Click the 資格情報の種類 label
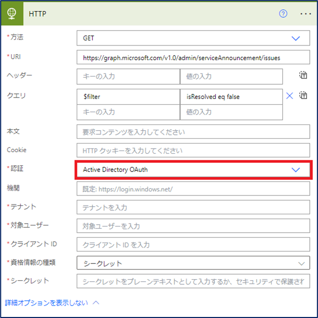318x318 pixels. click(33, 262)
